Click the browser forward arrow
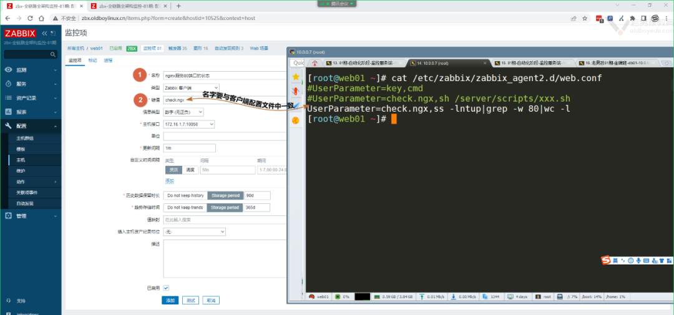The image size is (674, 315). coord(19,19)
